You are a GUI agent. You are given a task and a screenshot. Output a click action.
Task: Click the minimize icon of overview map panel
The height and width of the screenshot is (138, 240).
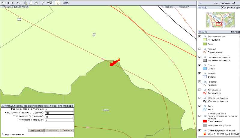click(x=203, y=7)
